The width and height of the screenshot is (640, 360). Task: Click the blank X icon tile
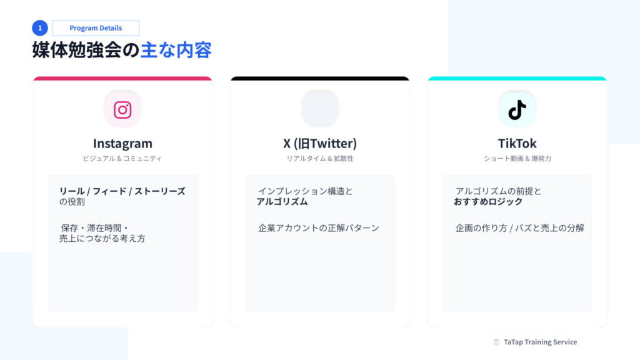pos(319,110)
